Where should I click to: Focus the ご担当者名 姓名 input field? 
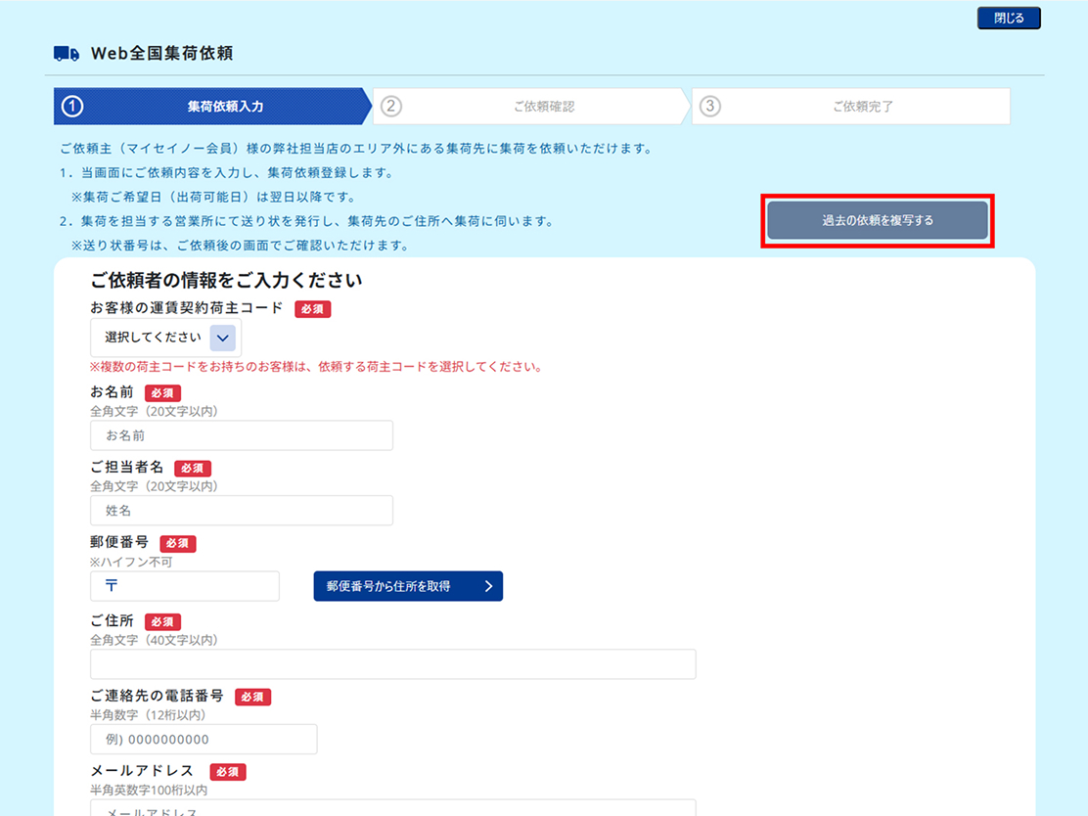point(242,511)
